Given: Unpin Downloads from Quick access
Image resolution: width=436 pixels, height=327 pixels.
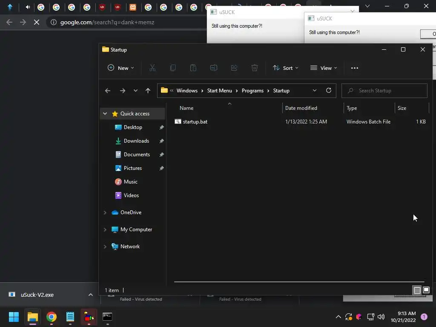Looking at the screenshot, I should [x=161, y=141].
